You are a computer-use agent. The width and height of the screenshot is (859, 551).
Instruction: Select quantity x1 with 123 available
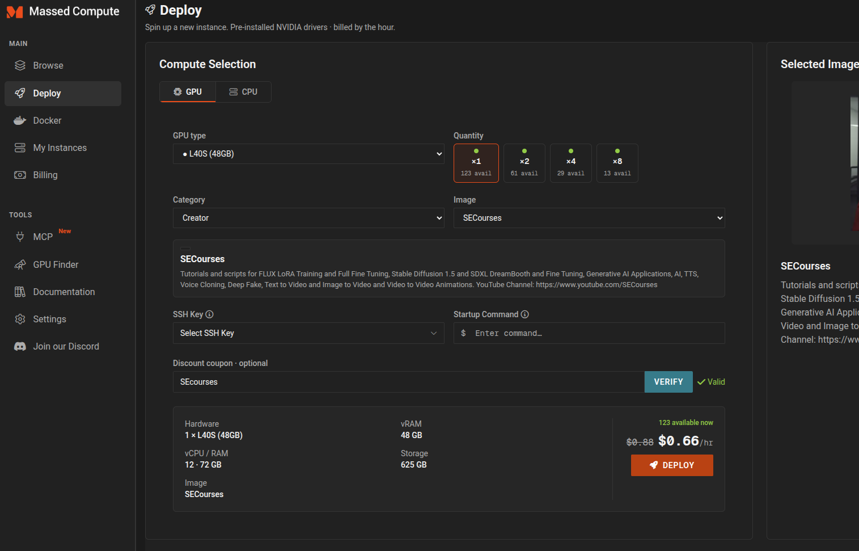tap(476, 163)
